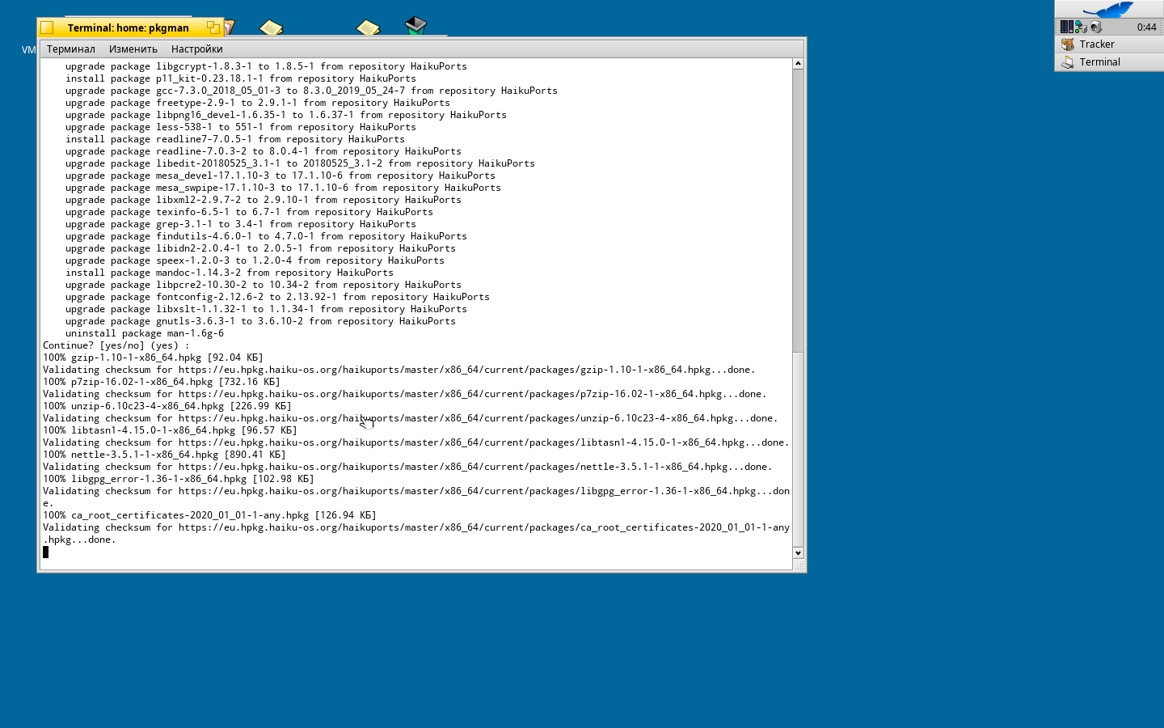Click the 'Continue? [yes/no] (yes) :' prompt line
Viewport: 1164px width, 728px height.
(116, 345)
